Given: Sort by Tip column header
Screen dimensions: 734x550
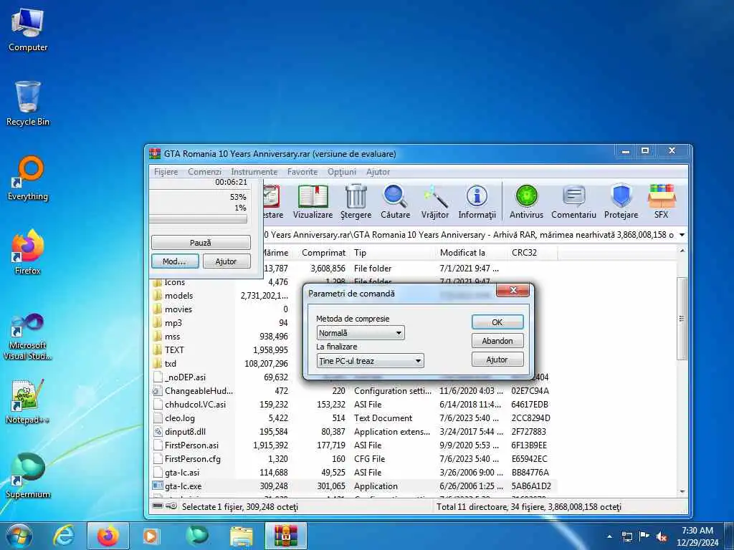Looking at the screenshot, I should click(x=392, y=253).
